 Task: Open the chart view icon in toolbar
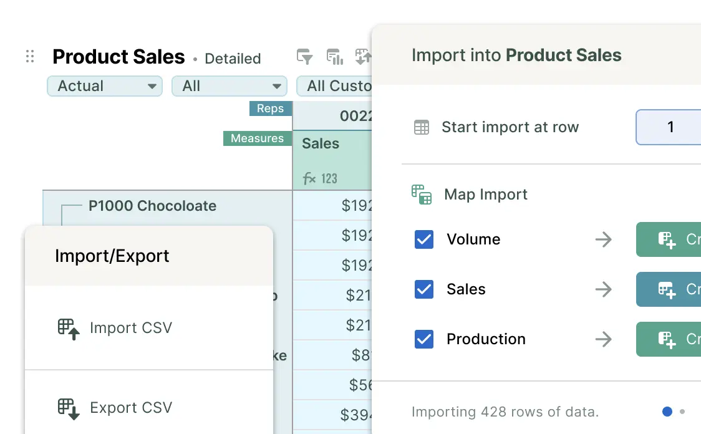[x=335, y=57]
